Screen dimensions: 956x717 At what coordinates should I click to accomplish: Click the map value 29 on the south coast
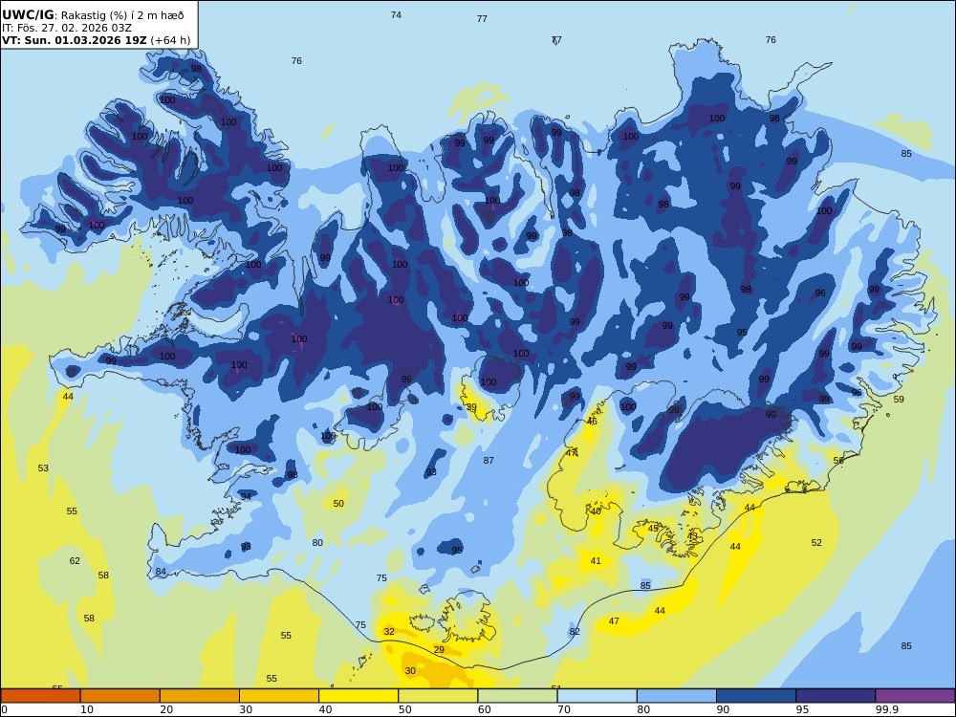(x=439, y=650)
